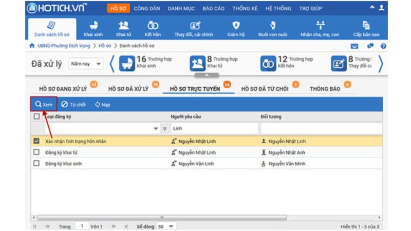Sort by Đối tượng column header
411x231 pixels.
(271, 117)
